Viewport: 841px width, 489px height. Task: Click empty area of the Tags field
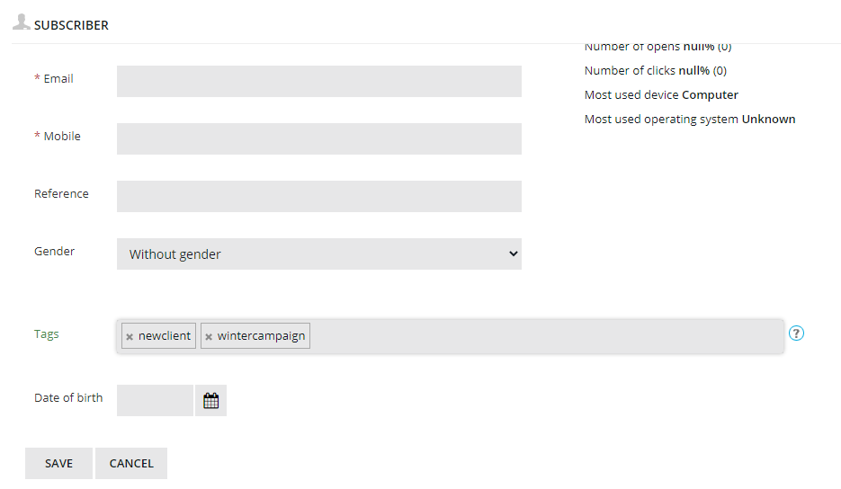(540, 336)
